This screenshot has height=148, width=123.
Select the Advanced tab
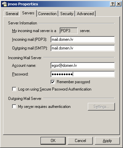(x=85, y=14)
